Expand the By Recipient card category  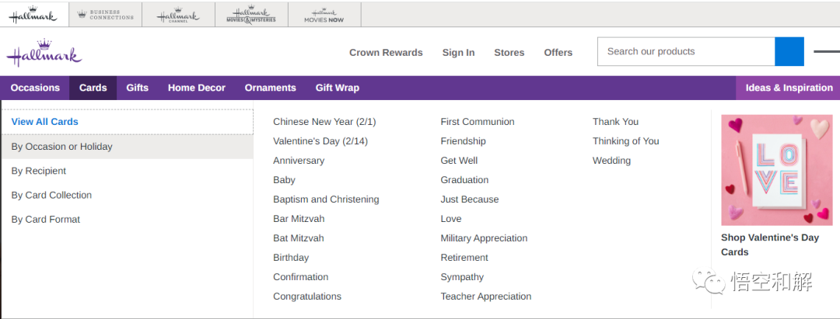[39, 171]
